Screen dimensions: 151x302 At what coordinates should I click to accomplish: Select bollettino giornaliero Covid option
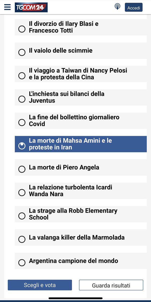tap(22, 123)
